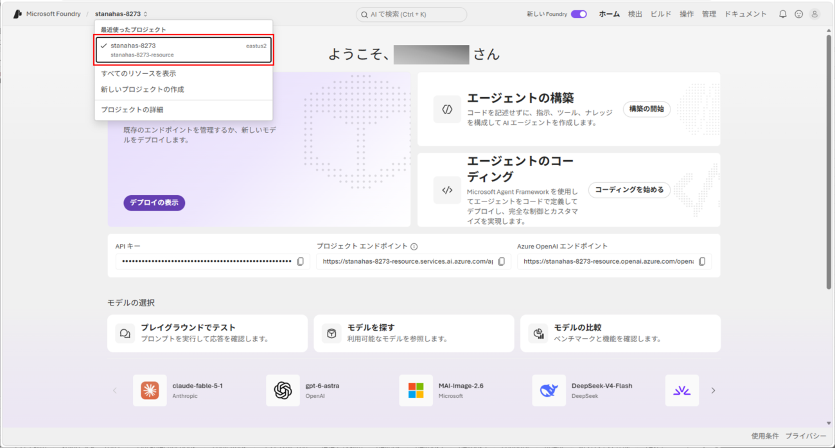Switch to the ビルド tab
Screen dimensions: 835x448
[660, 14]
